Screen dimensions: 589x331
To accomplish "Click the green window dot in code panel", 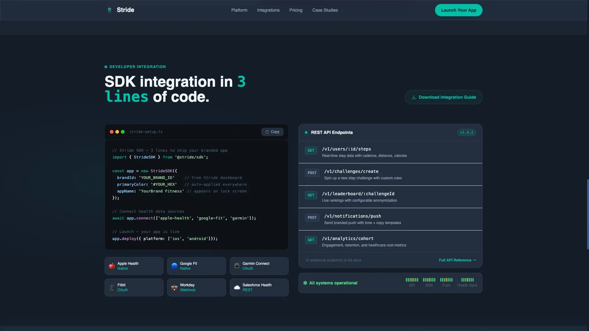I will coord(123,132).
